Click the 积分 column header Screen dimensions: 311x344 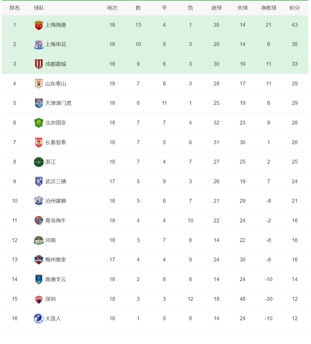point(294,8)
